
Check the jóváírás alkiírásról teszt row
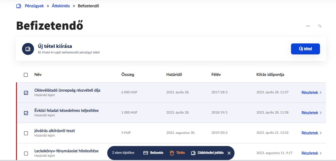[26, 133]
